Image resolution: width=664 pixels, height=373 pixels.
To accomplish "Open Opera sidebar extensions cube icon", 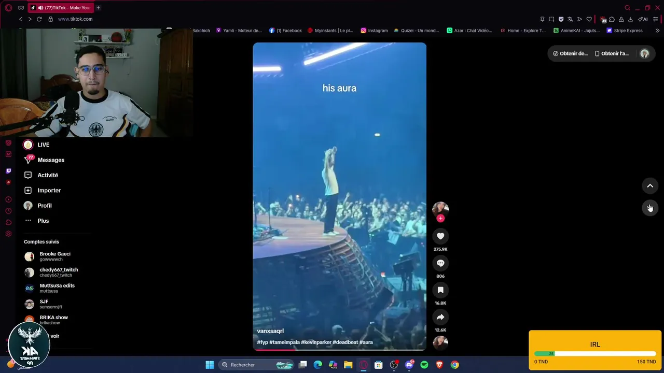I will point(8,222).
